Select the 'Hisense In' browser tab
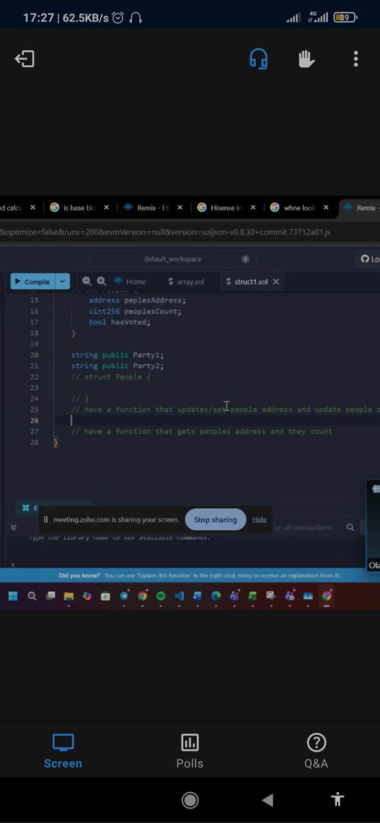 pyautogui.click(x=226, y=208)
